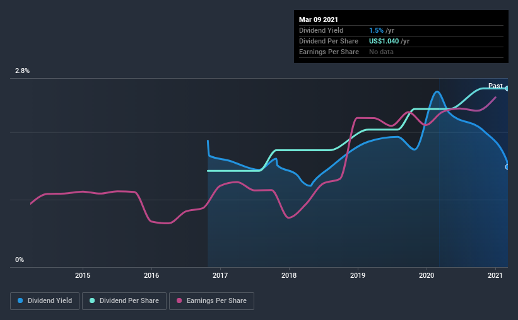The height and width of the screenshot is (320, 518).
Task: Toggle the Earnings Per Share legend button
Action: click(x=211, y=301)
